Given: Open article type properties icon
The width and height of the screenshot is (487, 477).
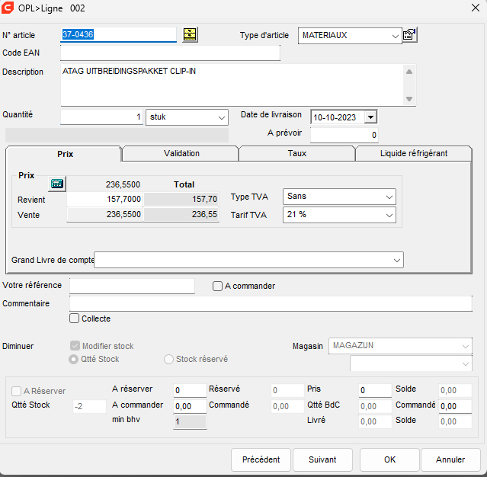Looking at the screenshot, I should pos(409,35).
